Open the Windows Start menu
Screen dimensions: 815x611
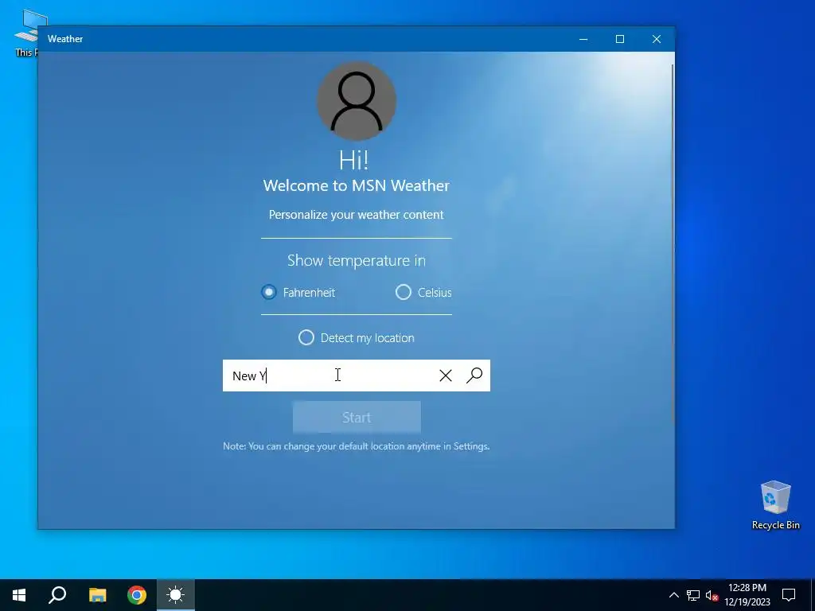[19, 595]
